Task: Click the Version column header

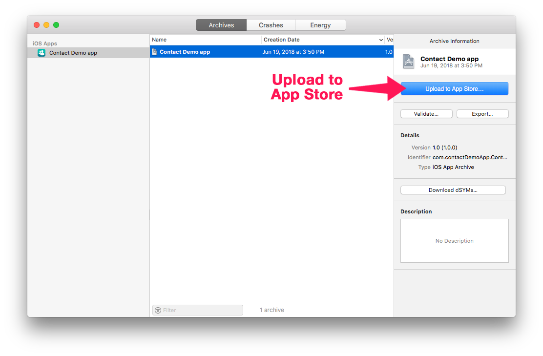Action: [x=389, y=40]
